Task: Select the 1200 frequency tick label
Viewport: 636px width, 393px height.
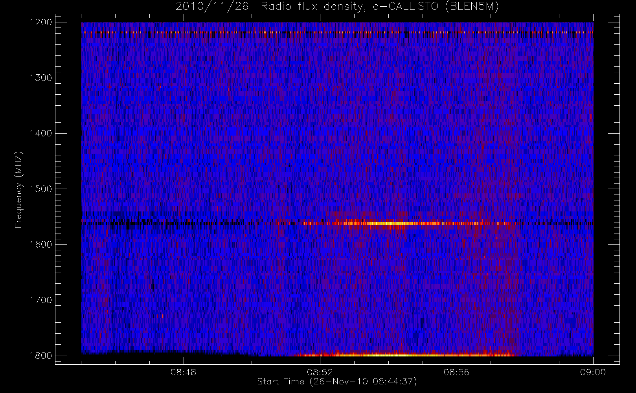Action: click(41, 22)
